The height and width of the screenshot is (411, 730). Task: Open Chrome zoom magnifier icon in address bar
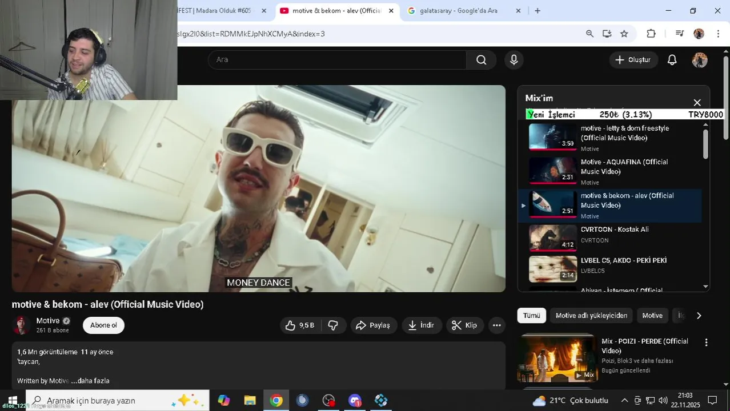(x=589, y=34)
